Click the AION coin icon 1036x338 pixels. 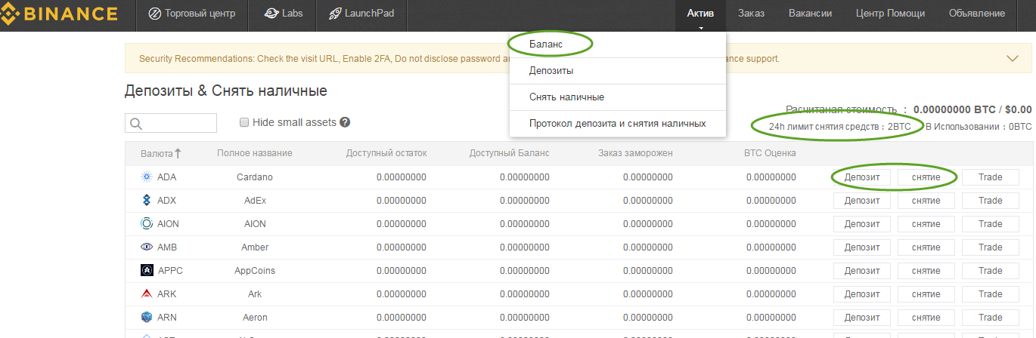147,223
